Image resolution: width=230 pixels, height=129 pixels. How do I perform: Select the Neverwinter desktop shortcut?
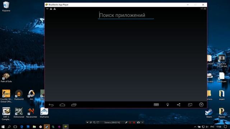click(32, 113)
